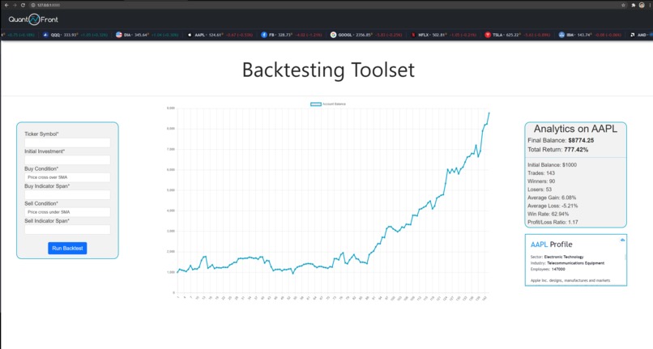Click the AAPL Profile widget scrollbar

625,257
